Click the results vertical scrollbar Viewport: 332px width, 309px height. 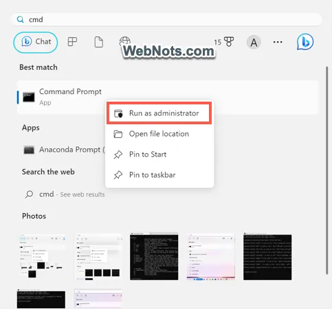click(x=327, y=170)
